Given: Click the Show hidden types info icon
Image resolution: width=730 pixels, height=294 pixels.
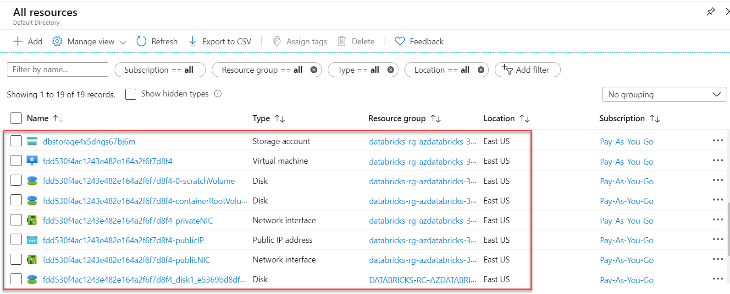Looking at the screenshot, I should click(x=218, y=94).
